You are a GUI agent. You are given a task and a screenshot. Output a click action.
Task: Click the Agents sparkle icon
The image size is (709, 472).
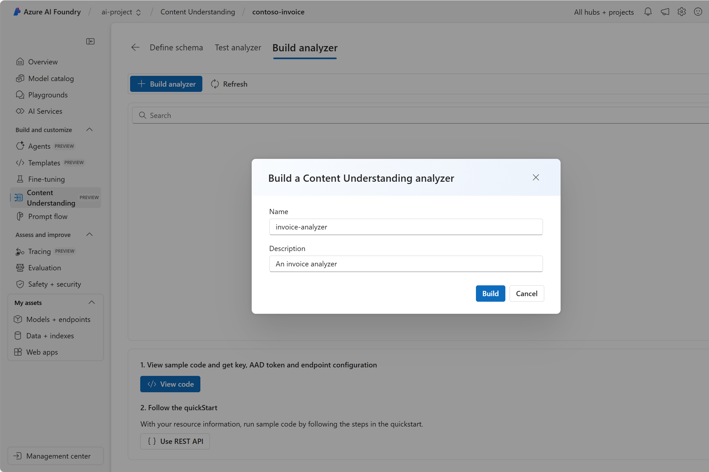[x=20, y=146]
